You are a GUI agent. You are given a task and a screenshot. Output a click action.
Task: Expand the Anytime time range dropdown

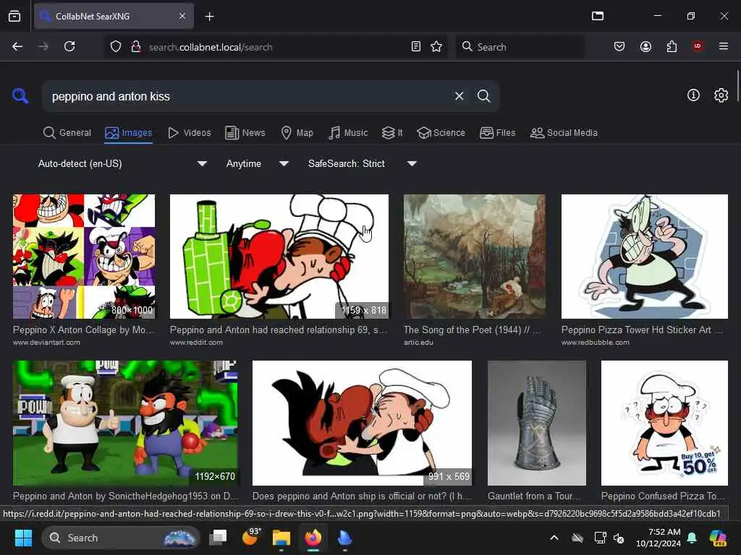257,164
